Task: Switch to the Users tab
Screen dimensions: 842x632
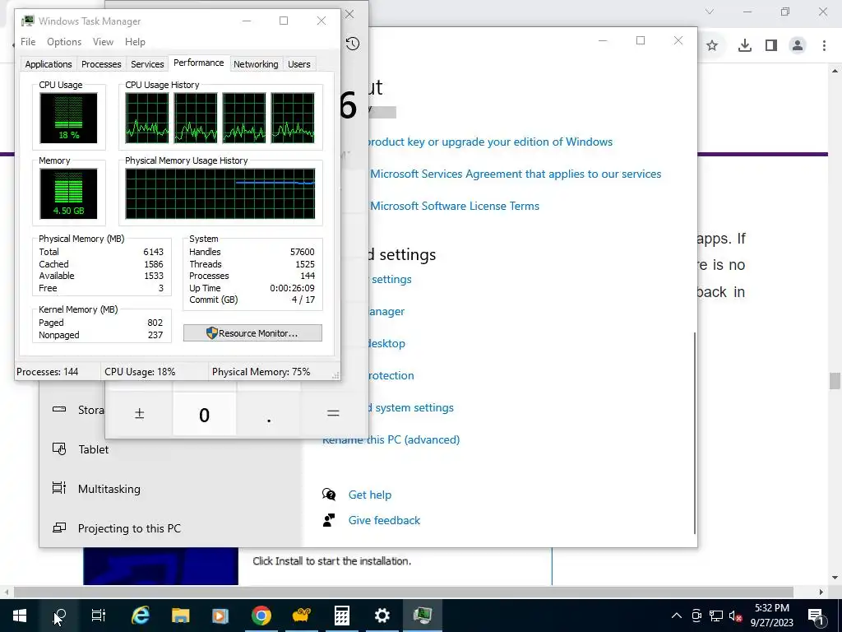Action: pos(299,64)
